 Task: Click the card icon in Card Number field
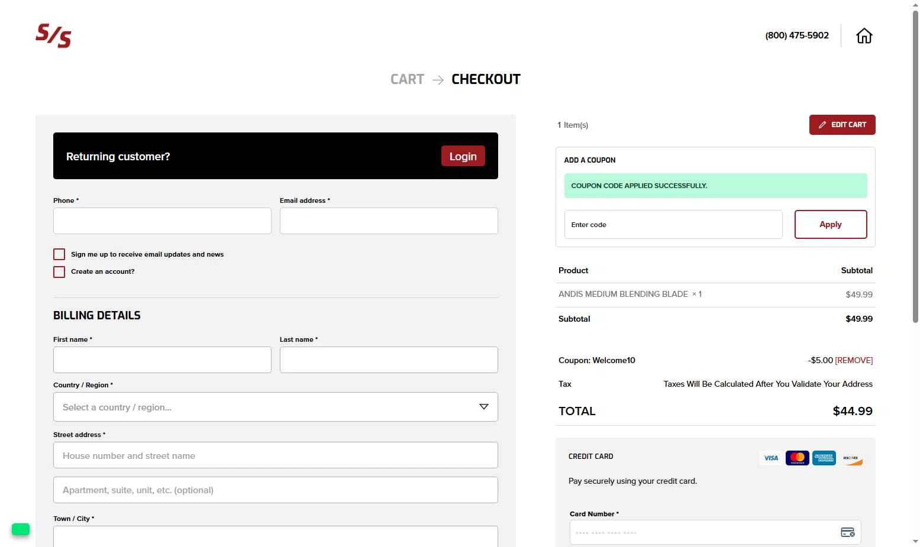(x=848, y=532)
